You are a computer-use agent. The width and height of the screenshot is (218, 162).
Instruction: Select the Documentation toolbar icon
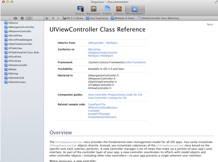pos(135,10)
